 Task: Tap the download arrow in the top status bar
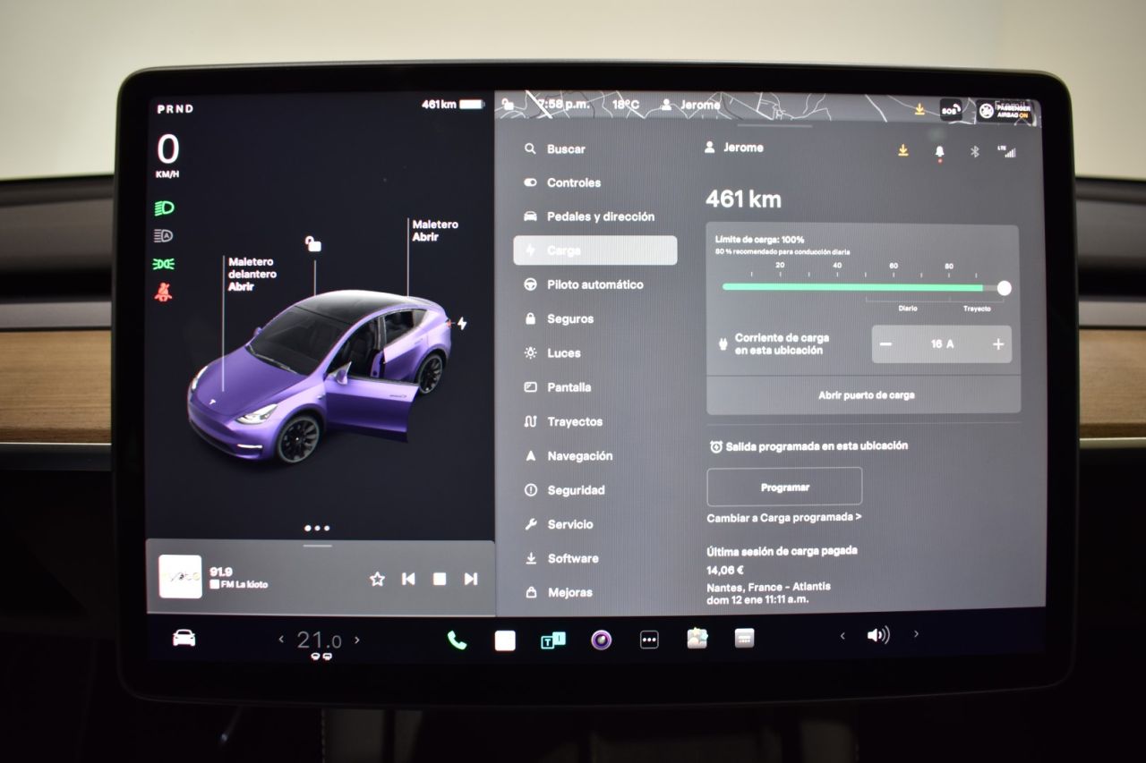(919, 109)
